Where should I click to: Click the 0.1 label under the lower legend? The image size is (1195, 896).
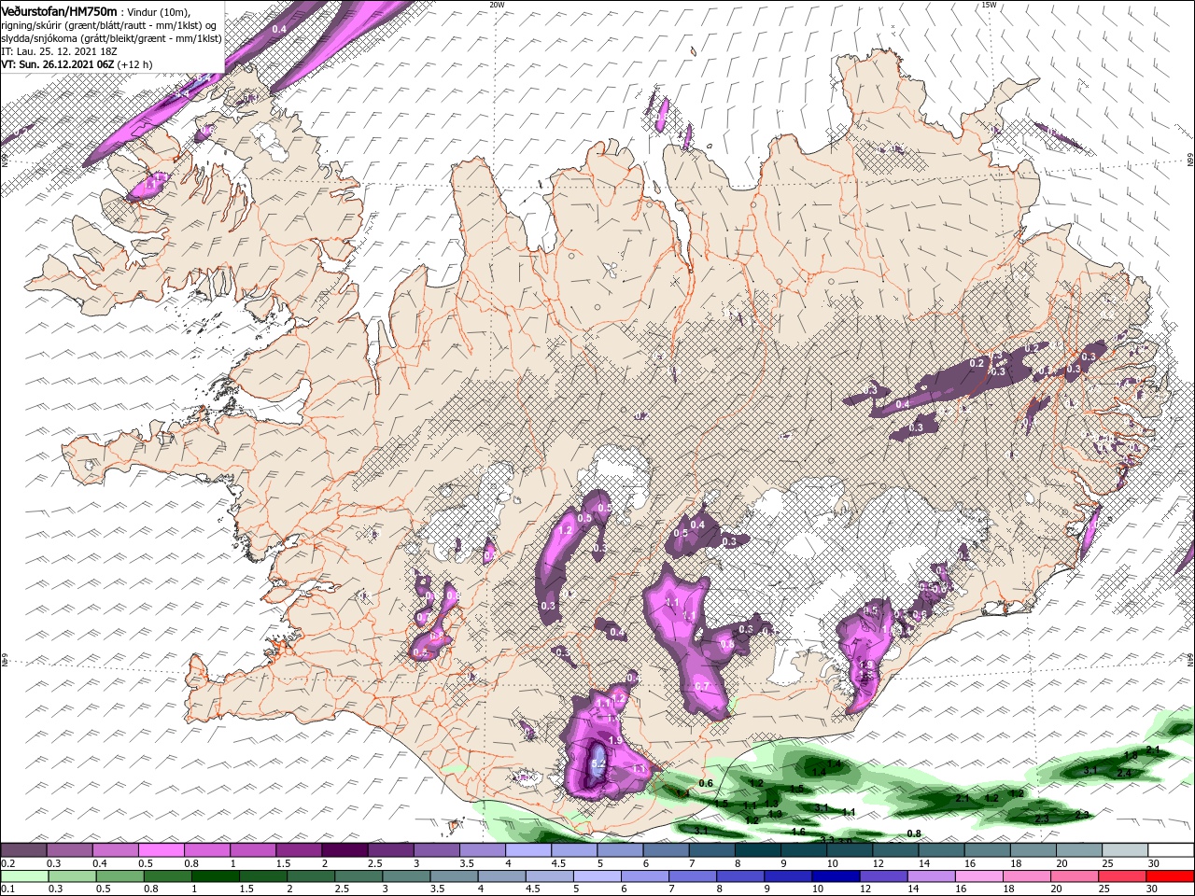coord(7,889)
